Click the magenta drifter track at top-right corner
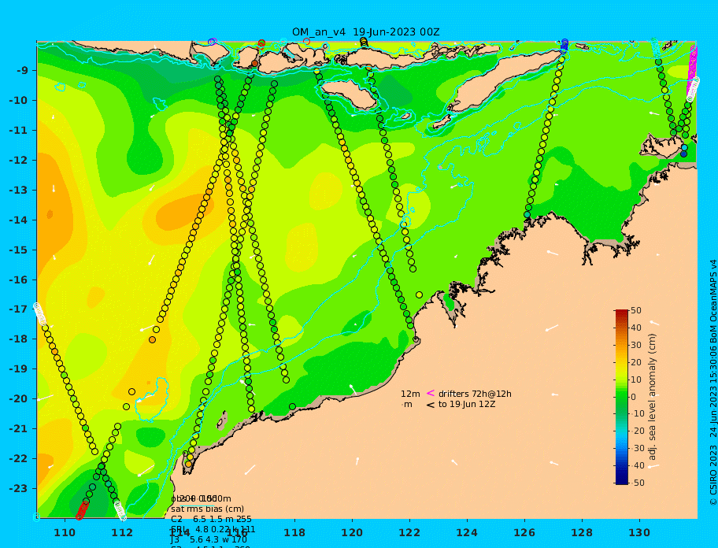The image size is (718, 548). point(693,68)
